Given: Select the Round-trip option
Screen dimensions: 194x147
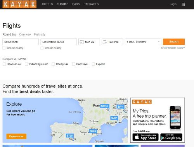Looking at the screenshot, I should tap(9, 34).
